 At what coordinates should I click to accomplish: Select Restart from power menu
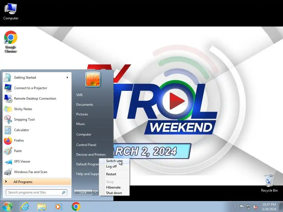point(114,174)
